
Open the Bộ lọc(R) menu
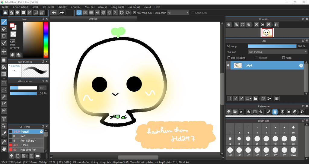[48, 7]
